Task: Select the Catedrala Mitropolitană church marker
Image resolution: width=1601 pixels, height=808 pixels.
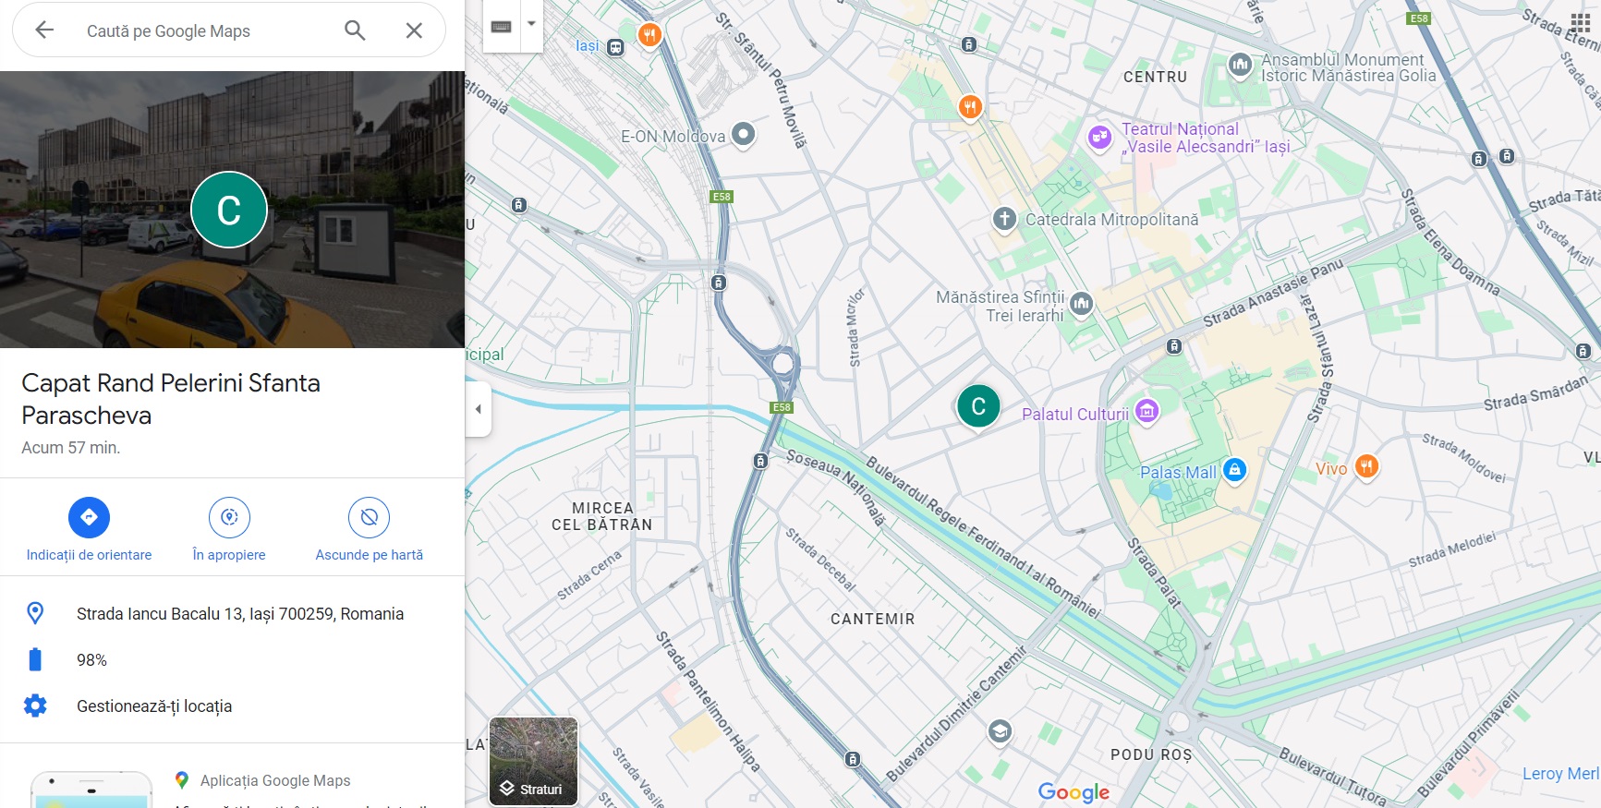Action: [x=1004, y=219]
